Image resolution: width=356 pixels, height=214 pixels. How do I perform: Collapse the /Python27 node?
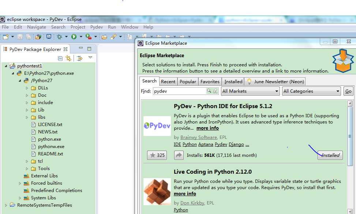coord(20,81)
